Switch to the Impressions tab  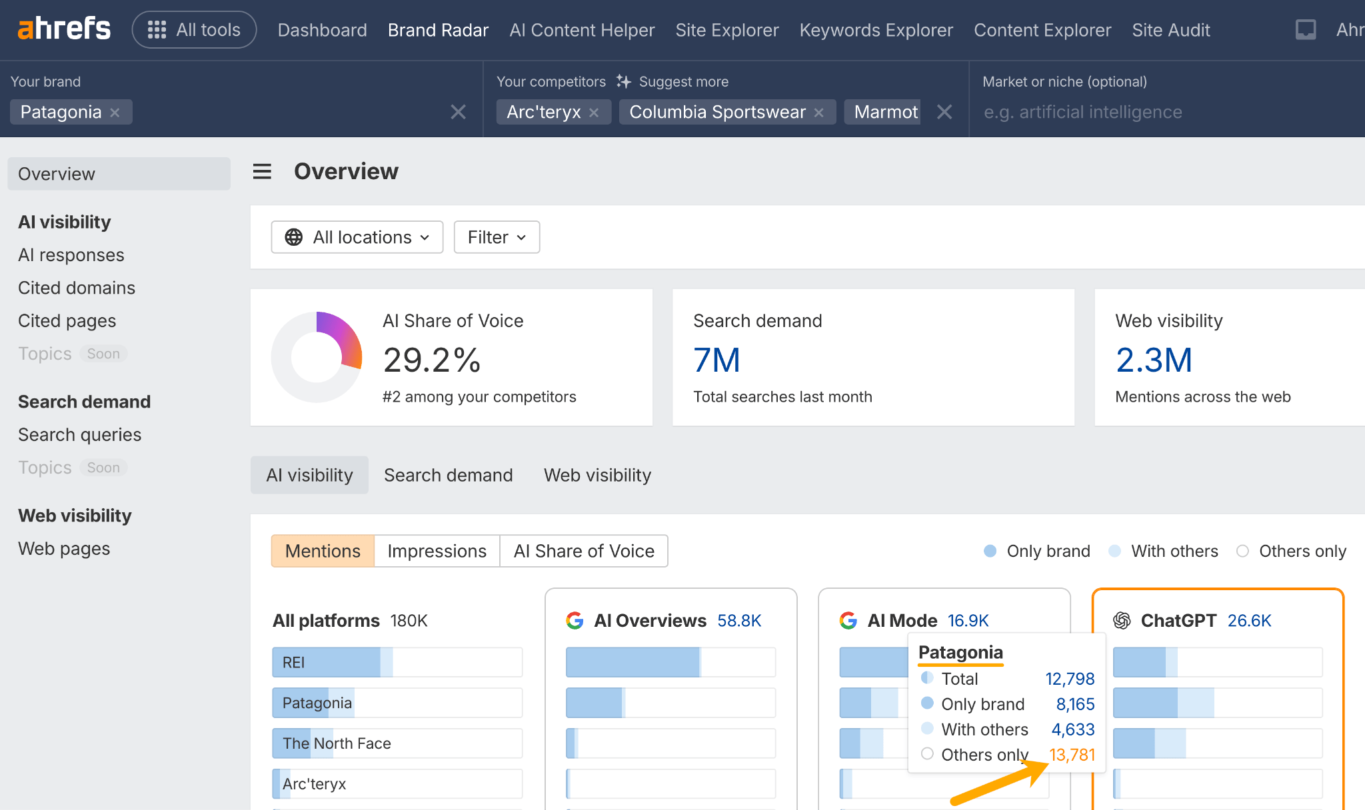click(437, 551)
